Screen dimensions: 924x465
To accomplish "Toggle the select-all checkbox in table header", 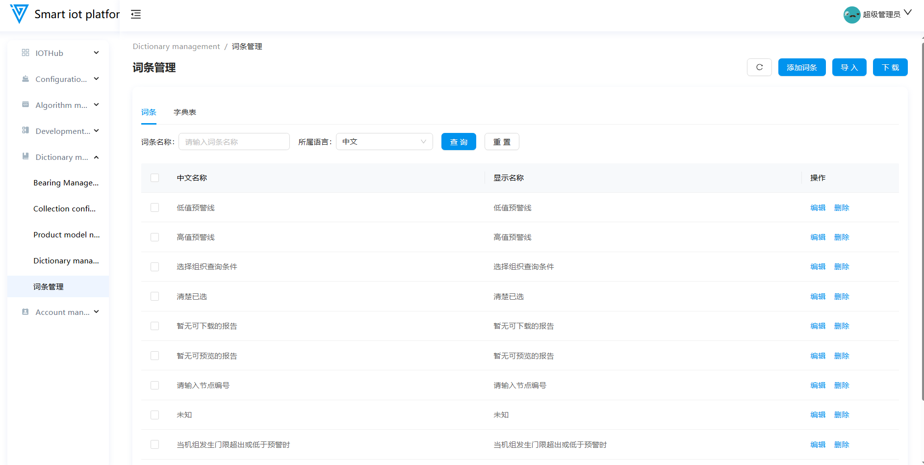I will pos(154,178).
